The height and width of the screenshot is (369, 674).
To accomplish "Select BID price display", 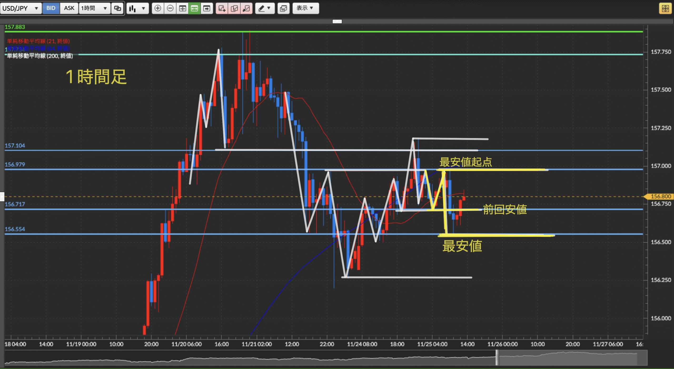I will pyautogui.click(x=51, y=8).
